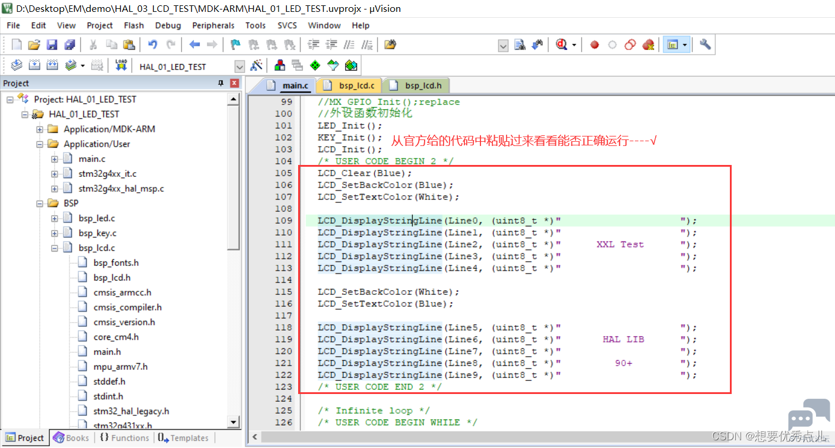Switch to the bsp_lcd.h editor tab
The height and width of the screenshot is (448, 835).
pos(416,85)
